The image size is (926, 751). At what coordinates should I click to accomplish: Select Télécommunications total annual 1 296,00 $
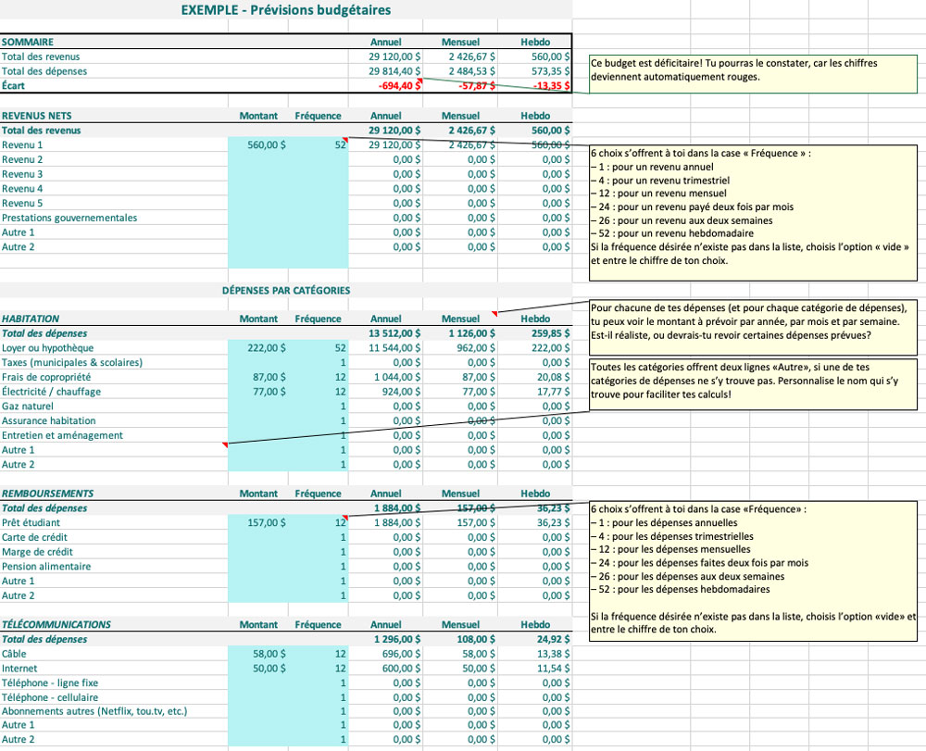point(397,639)
